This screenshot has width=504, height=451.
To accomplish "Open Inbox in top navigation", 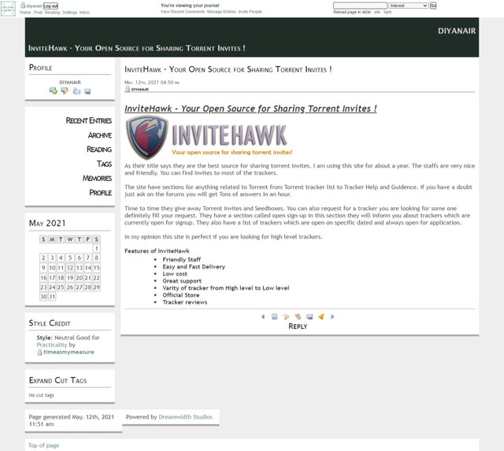I will [x=84, y=13].
